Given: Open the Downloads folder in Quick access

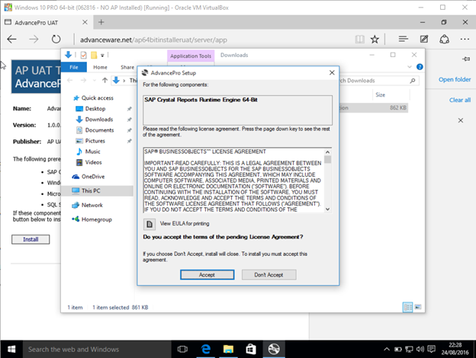Looking at the screenshot, I should (x=98, y=120).
